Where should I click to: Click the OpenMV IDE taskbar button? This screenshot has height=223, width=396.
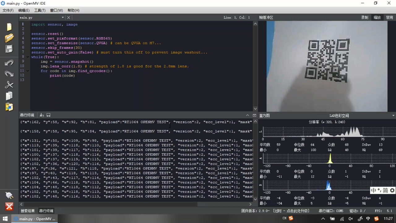[34, 219]
